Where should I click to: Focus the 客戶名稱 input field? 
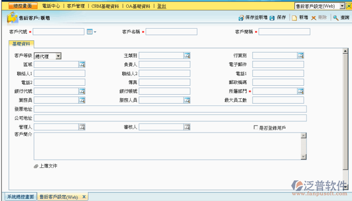(x=172, y=32)
